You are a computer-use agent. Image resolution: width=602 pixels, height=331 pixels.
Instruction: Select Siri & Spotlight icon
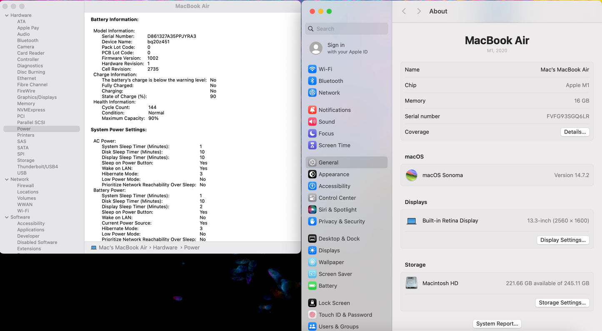312,210
